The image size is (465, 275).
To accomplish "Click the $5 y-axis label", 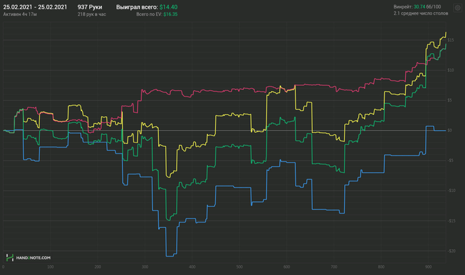I will click(x=450, y=100).
